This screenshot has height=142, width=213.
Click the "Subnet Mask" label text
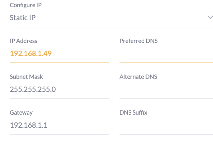pyautogui.click(x=26, y=77)
